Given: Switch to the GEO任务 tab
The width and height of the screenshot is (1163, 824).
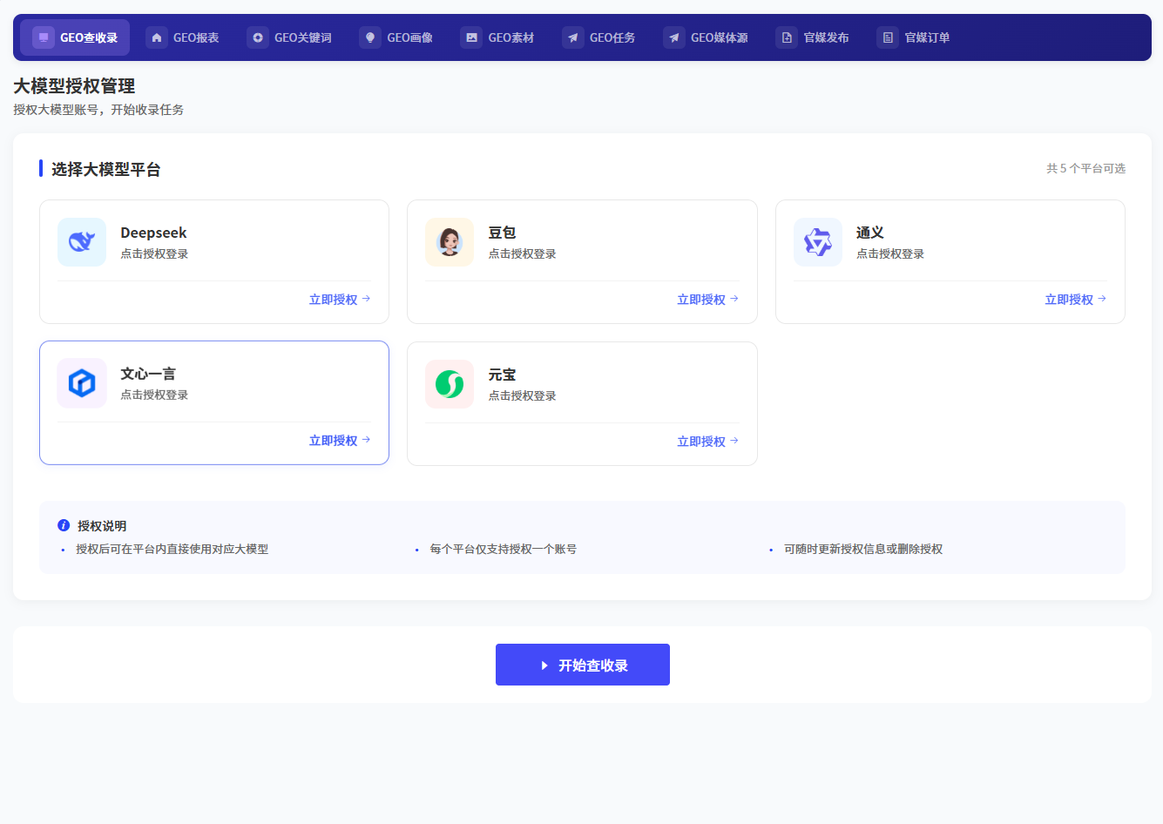Looking at the screenshot, I should tap(598, 37).
